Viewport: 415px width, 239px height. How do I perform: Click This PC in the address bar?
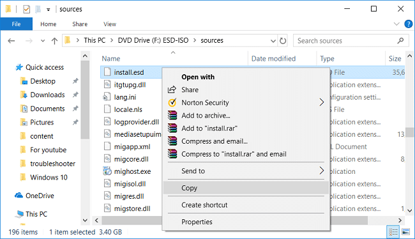pyautogui.click(x=94, y=40)
